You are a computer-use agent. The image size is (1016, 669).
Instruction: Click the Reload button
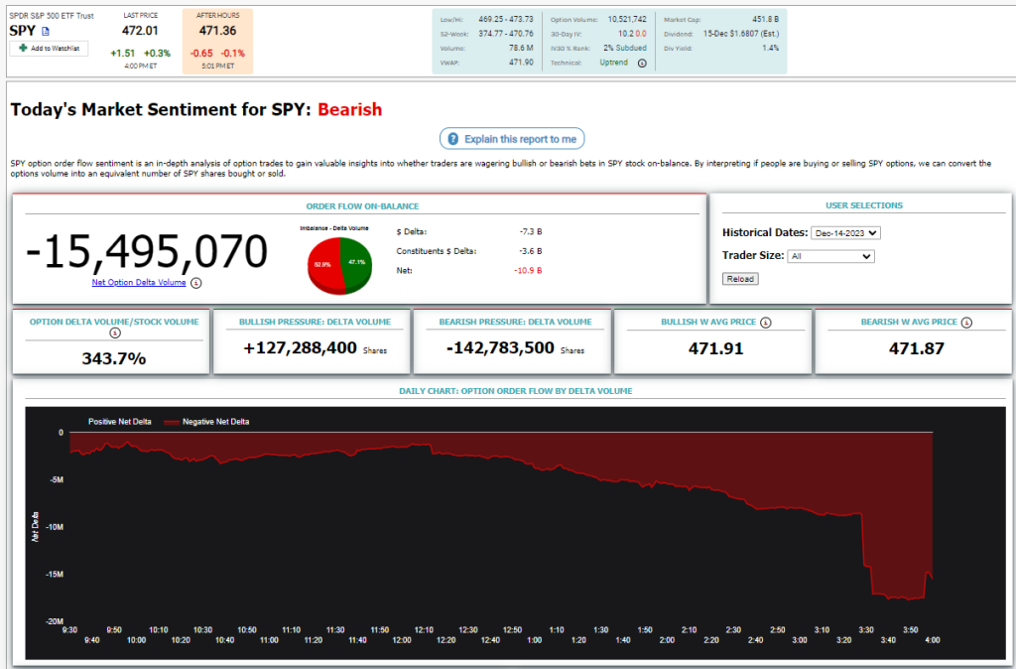coord(740,279)
